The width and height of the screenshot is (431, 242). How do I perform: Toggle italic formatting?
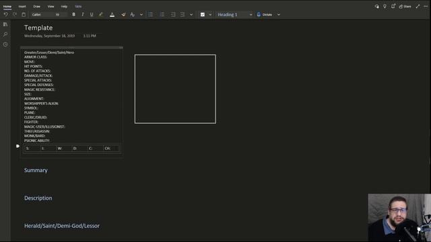tap(82, 15)
